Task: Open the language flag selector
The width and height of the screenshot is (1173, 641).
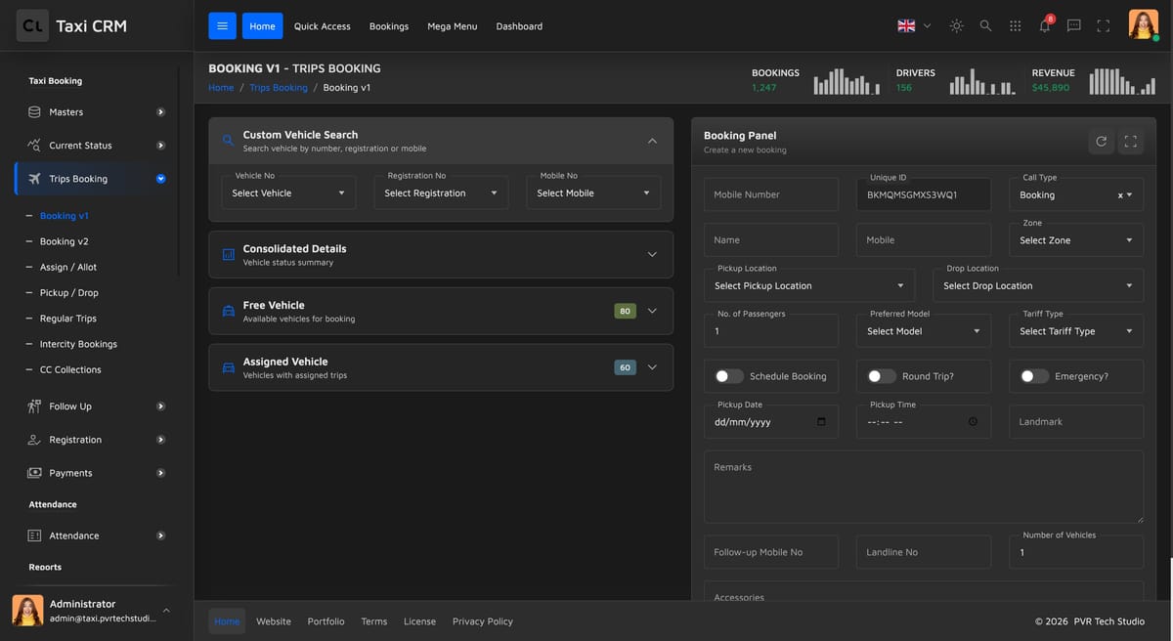Action: click(x=914, y=26)
